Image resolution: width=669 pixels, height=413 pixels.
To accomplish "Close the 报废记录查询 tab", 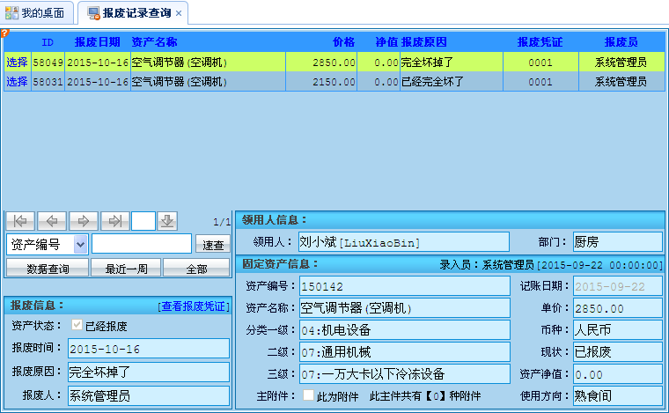I will click(179, 13).
